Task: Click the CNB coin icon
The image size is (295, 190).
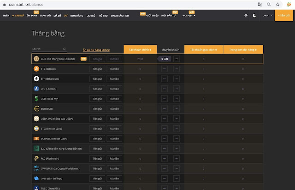Action: click(x=36, y=59)
